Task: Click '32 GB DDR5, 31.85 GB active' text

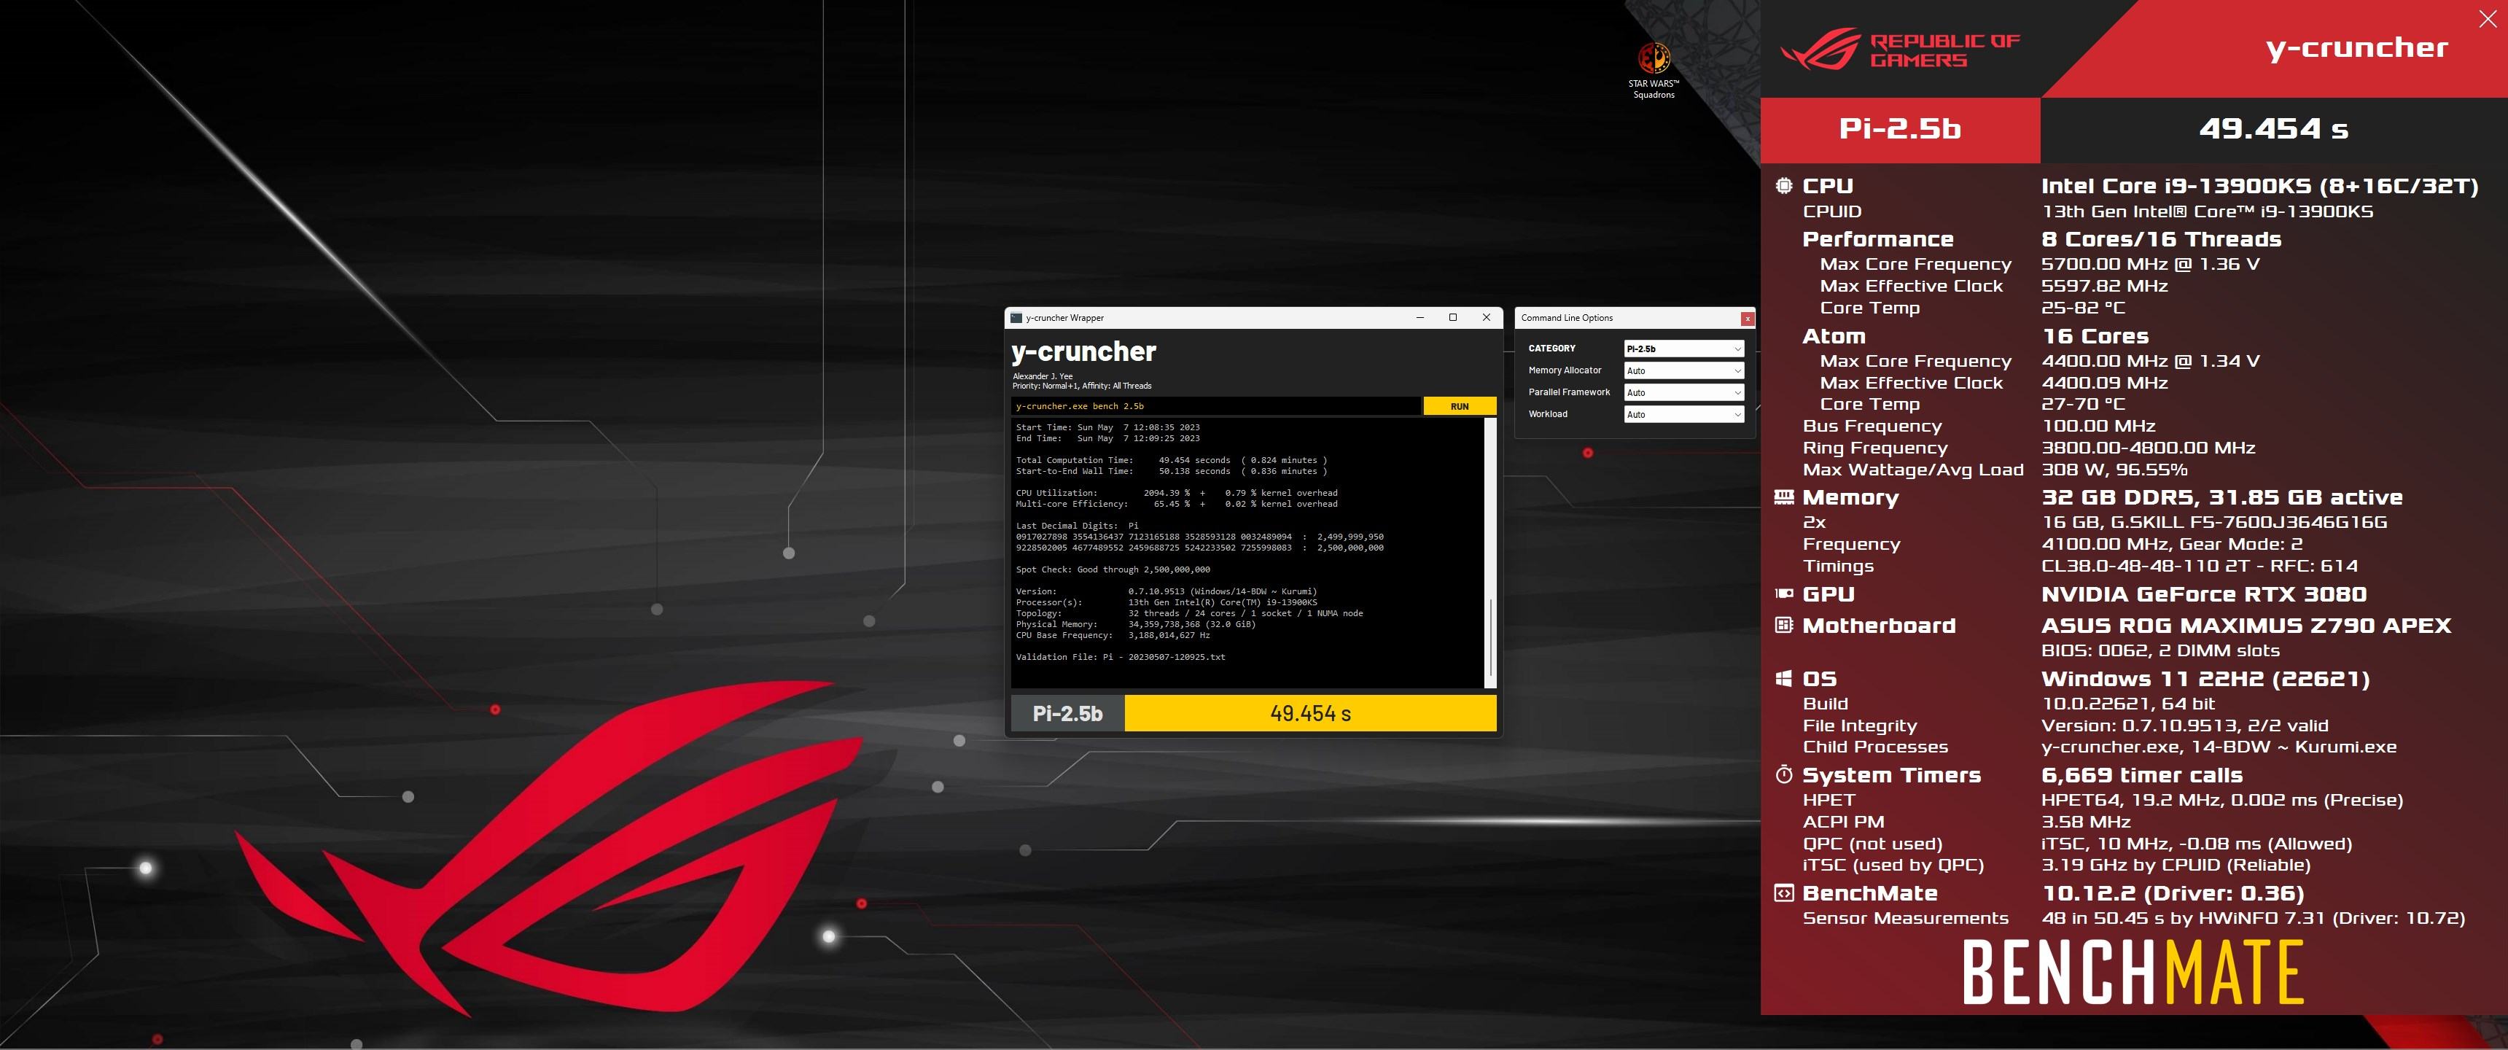Action: click(2221, 498)
